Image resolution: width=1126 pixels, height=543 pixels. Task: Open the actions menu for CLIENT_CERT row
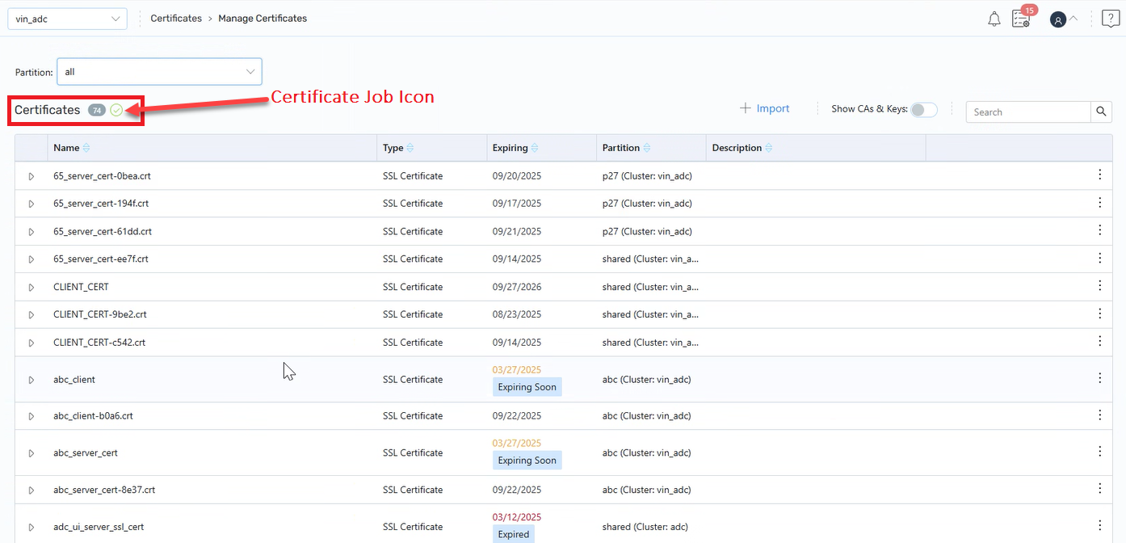[x=1099, y=286]
